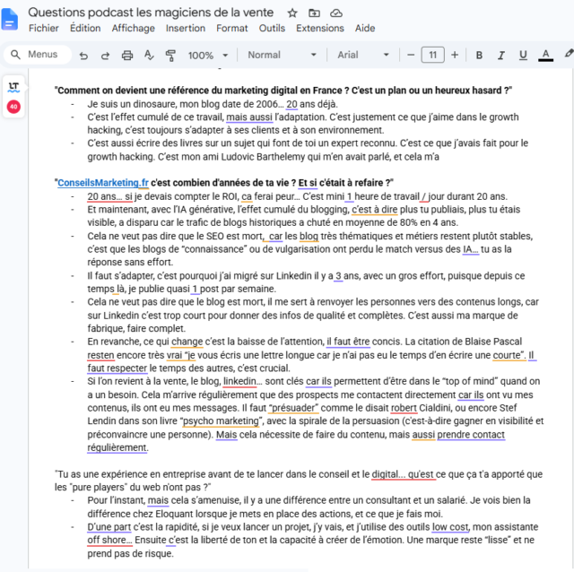
Task: Click the underlined word "digital"
Action: 385,474
